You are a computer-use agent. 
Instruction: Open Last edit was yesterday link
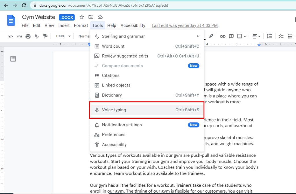(184, 25)
